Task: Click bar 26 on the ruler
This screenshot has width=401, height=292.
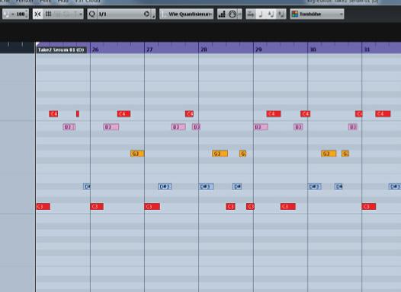Action: coord(95,49)
